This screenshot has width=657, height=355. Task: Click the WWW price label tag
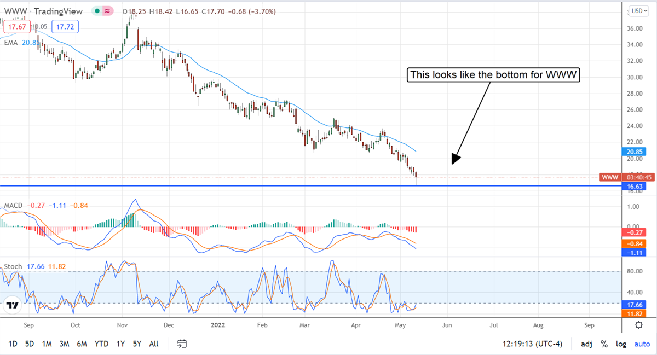click(x=611, y=177)
